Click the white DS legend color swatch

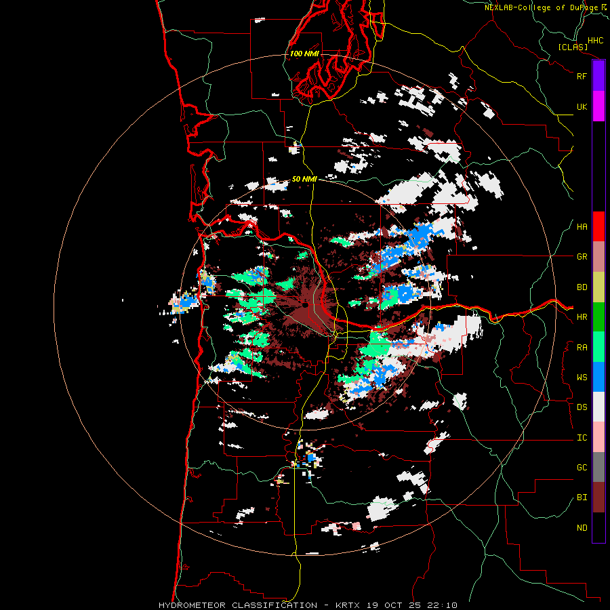point(598,407)
